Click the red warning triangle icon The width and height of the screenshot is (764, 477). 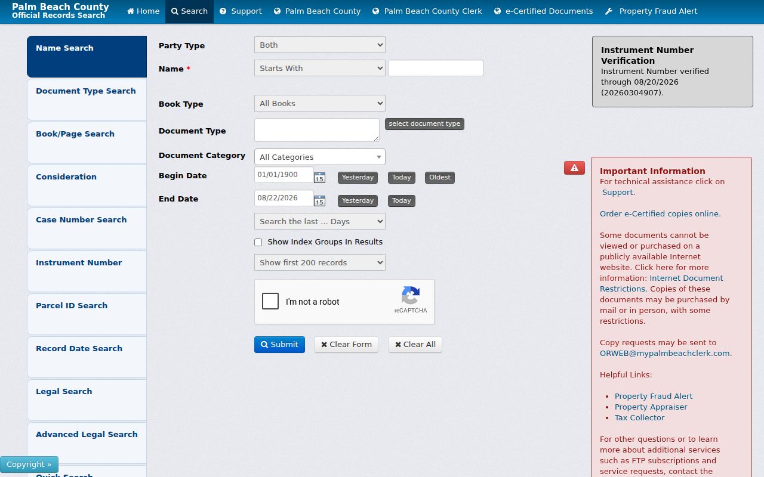coord(574,168)
